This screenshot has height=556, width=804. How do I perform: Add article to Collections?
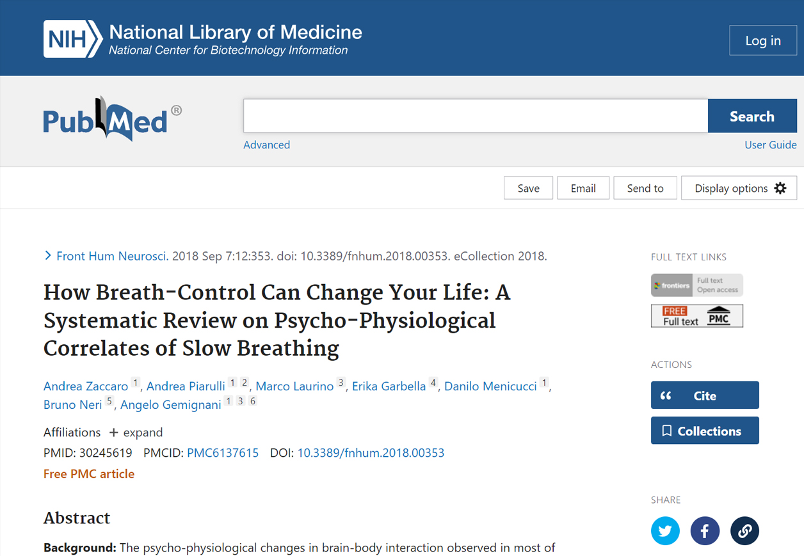coord(705,431)
